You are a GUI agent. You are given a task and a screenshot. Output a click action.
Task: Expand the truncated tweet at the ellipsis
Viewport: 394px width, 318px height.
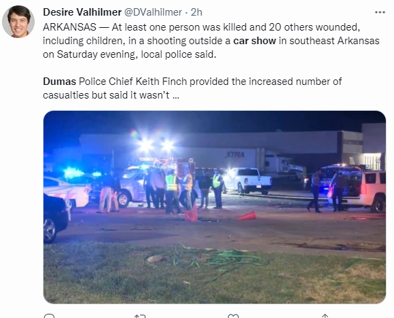click(176, 96)
